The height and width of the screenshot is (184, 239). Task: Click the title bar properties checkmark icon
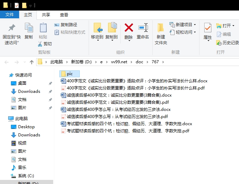coord(17,5)
